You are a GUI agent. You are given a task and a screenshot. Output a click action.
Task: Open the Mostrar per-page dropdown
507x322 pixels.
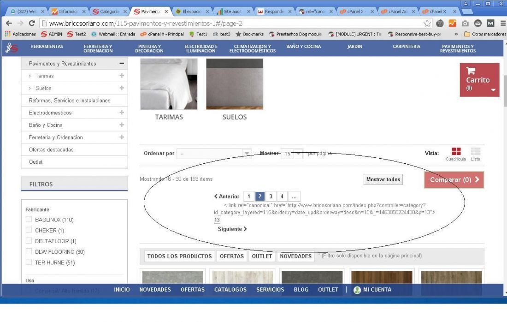(292, 154)
